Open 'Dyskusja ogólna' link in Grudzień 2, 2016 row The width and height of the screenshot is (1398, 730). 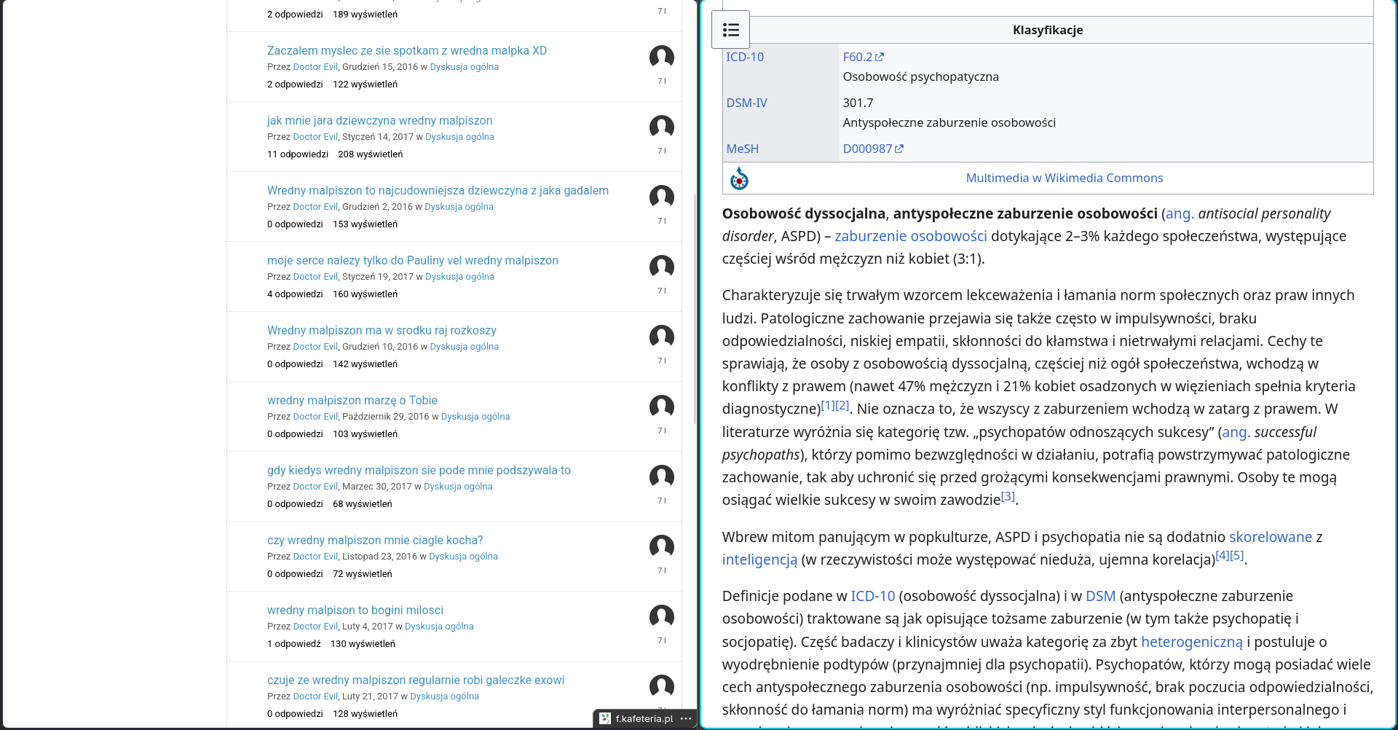pos(459,206)
